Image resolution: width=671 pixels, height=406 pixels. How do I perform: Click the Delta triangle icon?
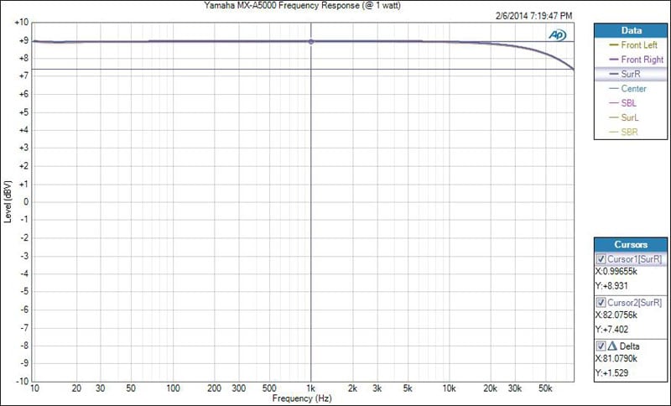(x=612, y=346)
